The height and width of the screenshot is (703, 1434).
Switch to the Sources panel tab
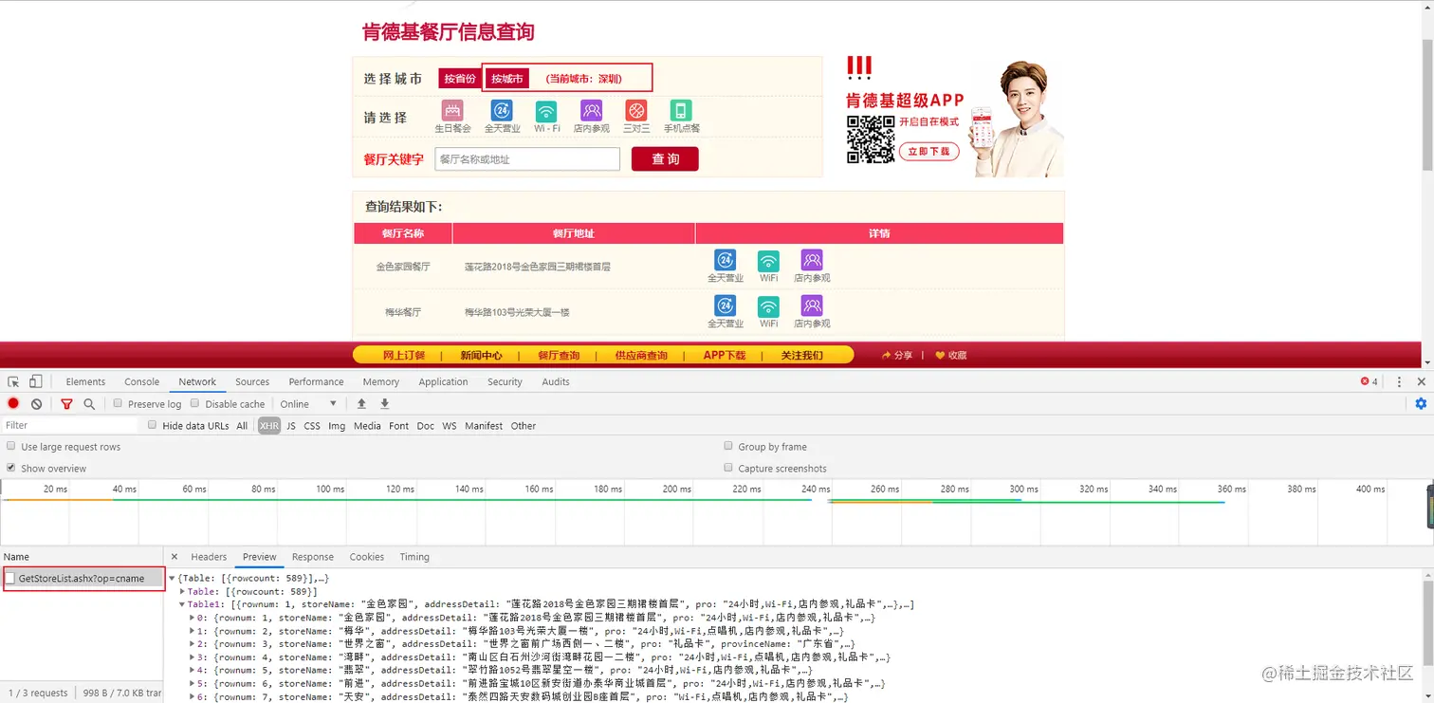click(252, 381)
